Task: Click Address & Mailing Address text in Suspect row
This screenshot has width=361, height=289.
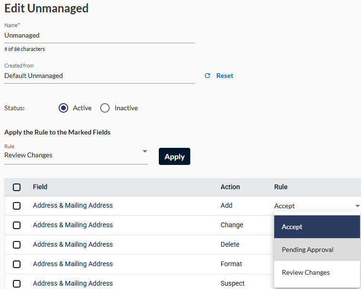Action: pos(73,283)
